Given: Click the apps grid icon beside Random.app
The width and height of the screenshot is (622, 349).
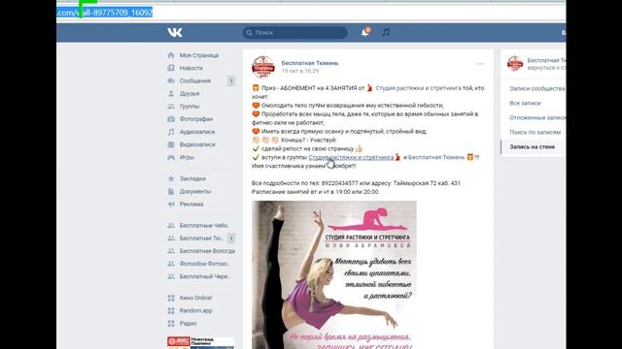Looking at the screenshot, I should tap(171, 310).
